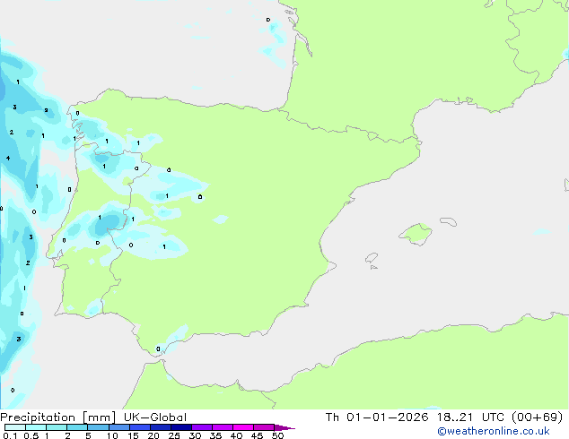Click the 'Precipitation [mm]' title text
This screenshot has width=569, height=439.
[58, 417]
